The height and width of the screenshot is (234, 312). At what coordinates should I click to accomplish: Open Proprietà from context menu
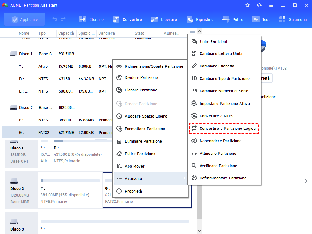[x=150, y=191]
